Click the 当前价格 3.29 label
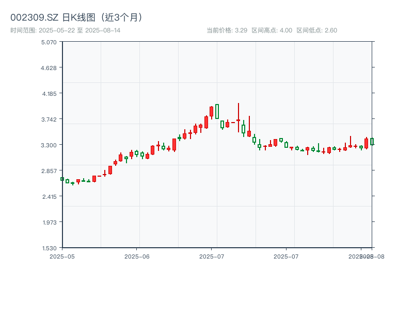This screenshot has width=413, height=309. [227, 30]
